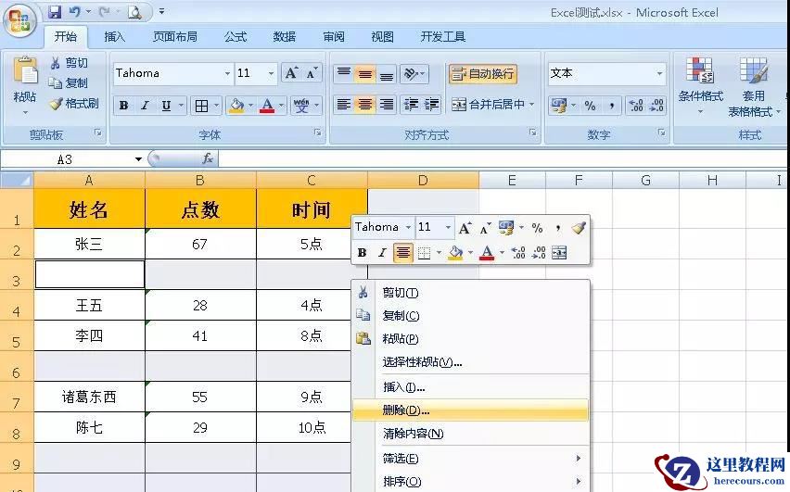Click the insert function fx icon

[208, 159]
